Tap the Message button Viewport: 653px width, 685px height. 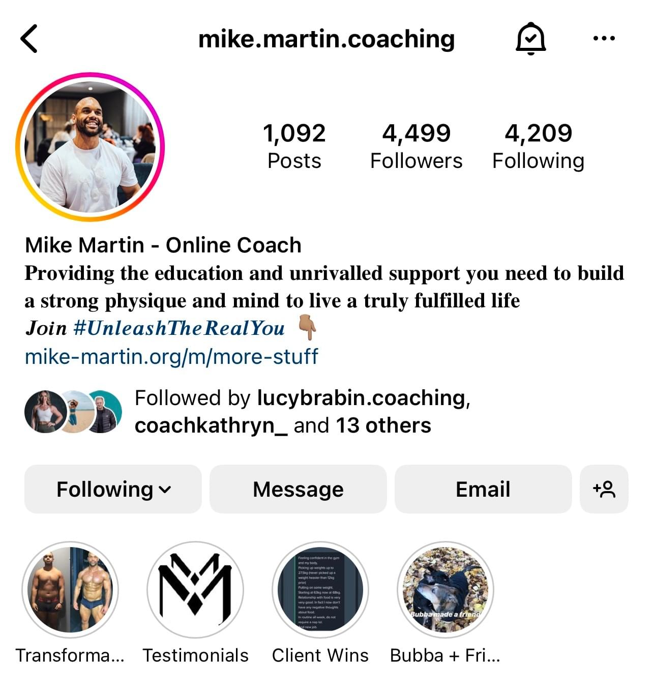(x=298, y=489)
